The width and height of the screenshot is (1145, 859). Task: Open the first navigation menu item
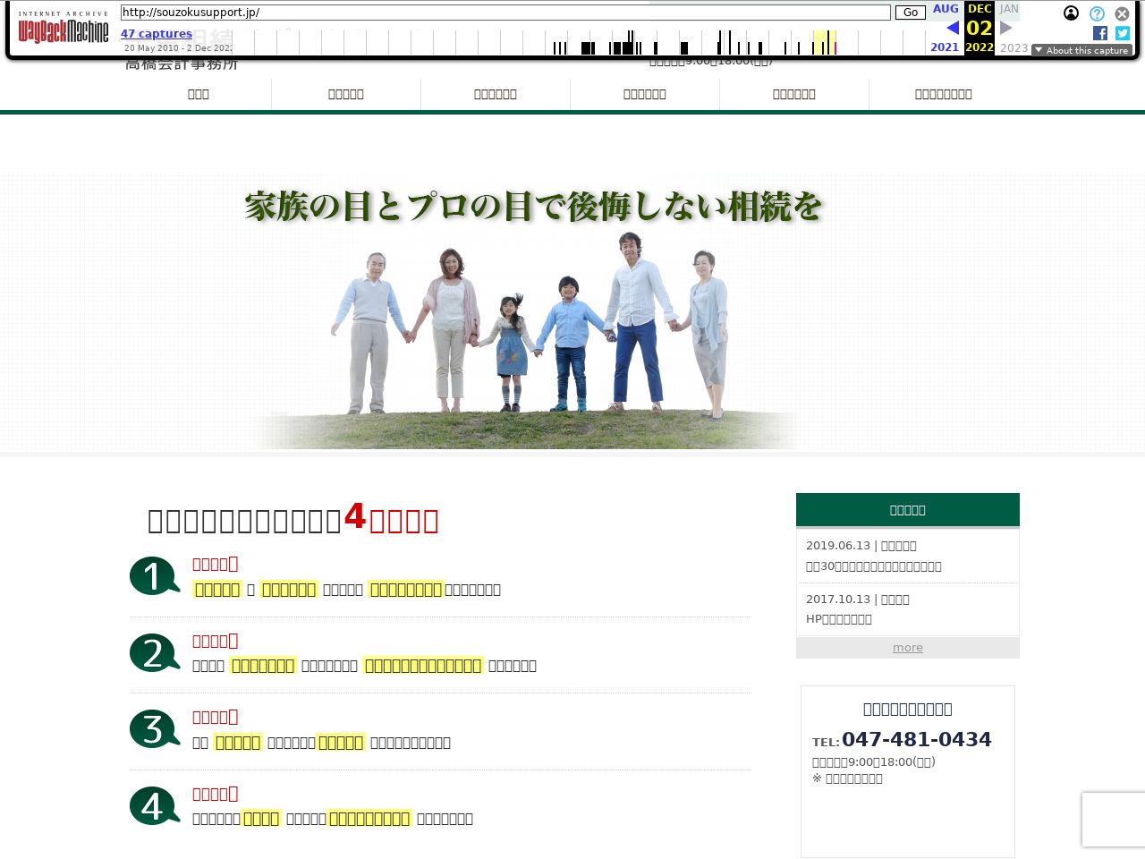[199, 94]
